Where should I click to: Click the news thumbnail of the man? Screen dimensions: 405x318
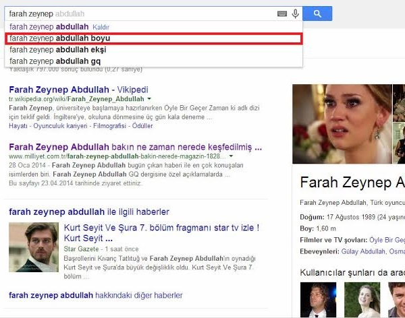(34, 247)
